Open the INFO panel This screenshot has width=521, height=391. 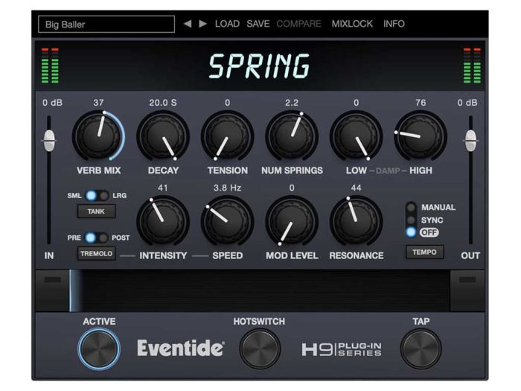tap(394, 24)
